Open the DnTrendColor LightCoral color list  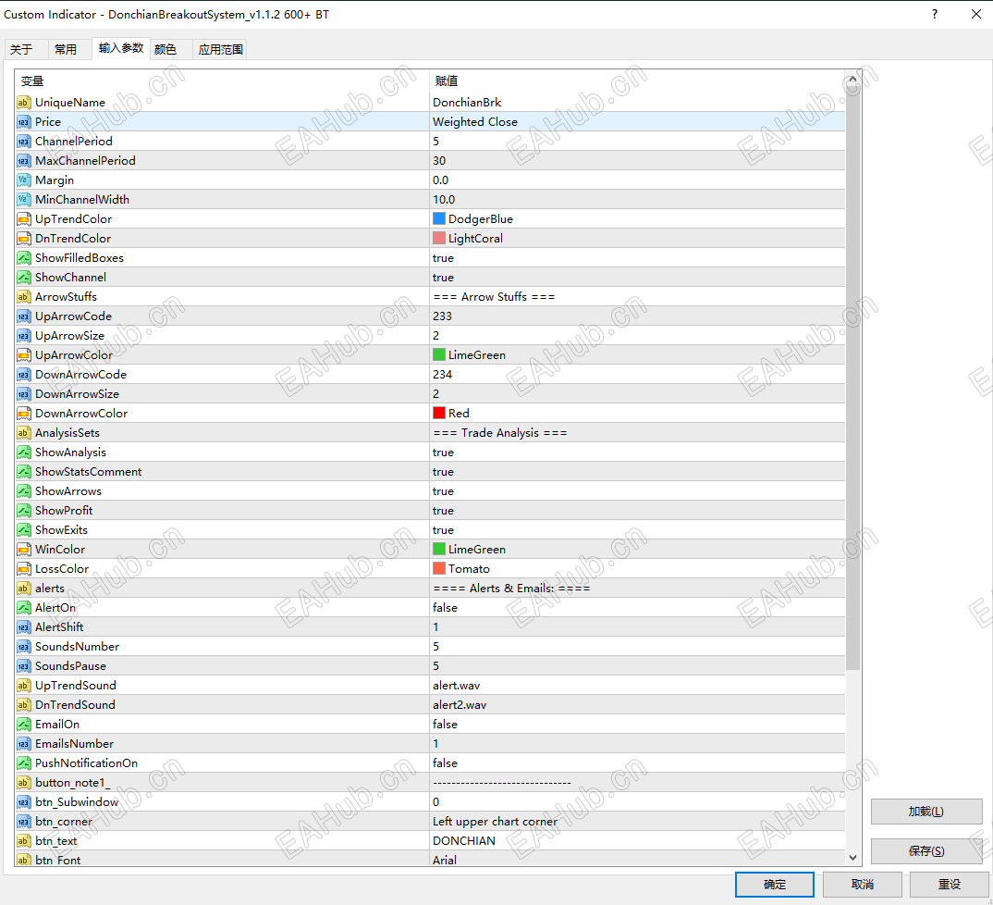[637, 239]
